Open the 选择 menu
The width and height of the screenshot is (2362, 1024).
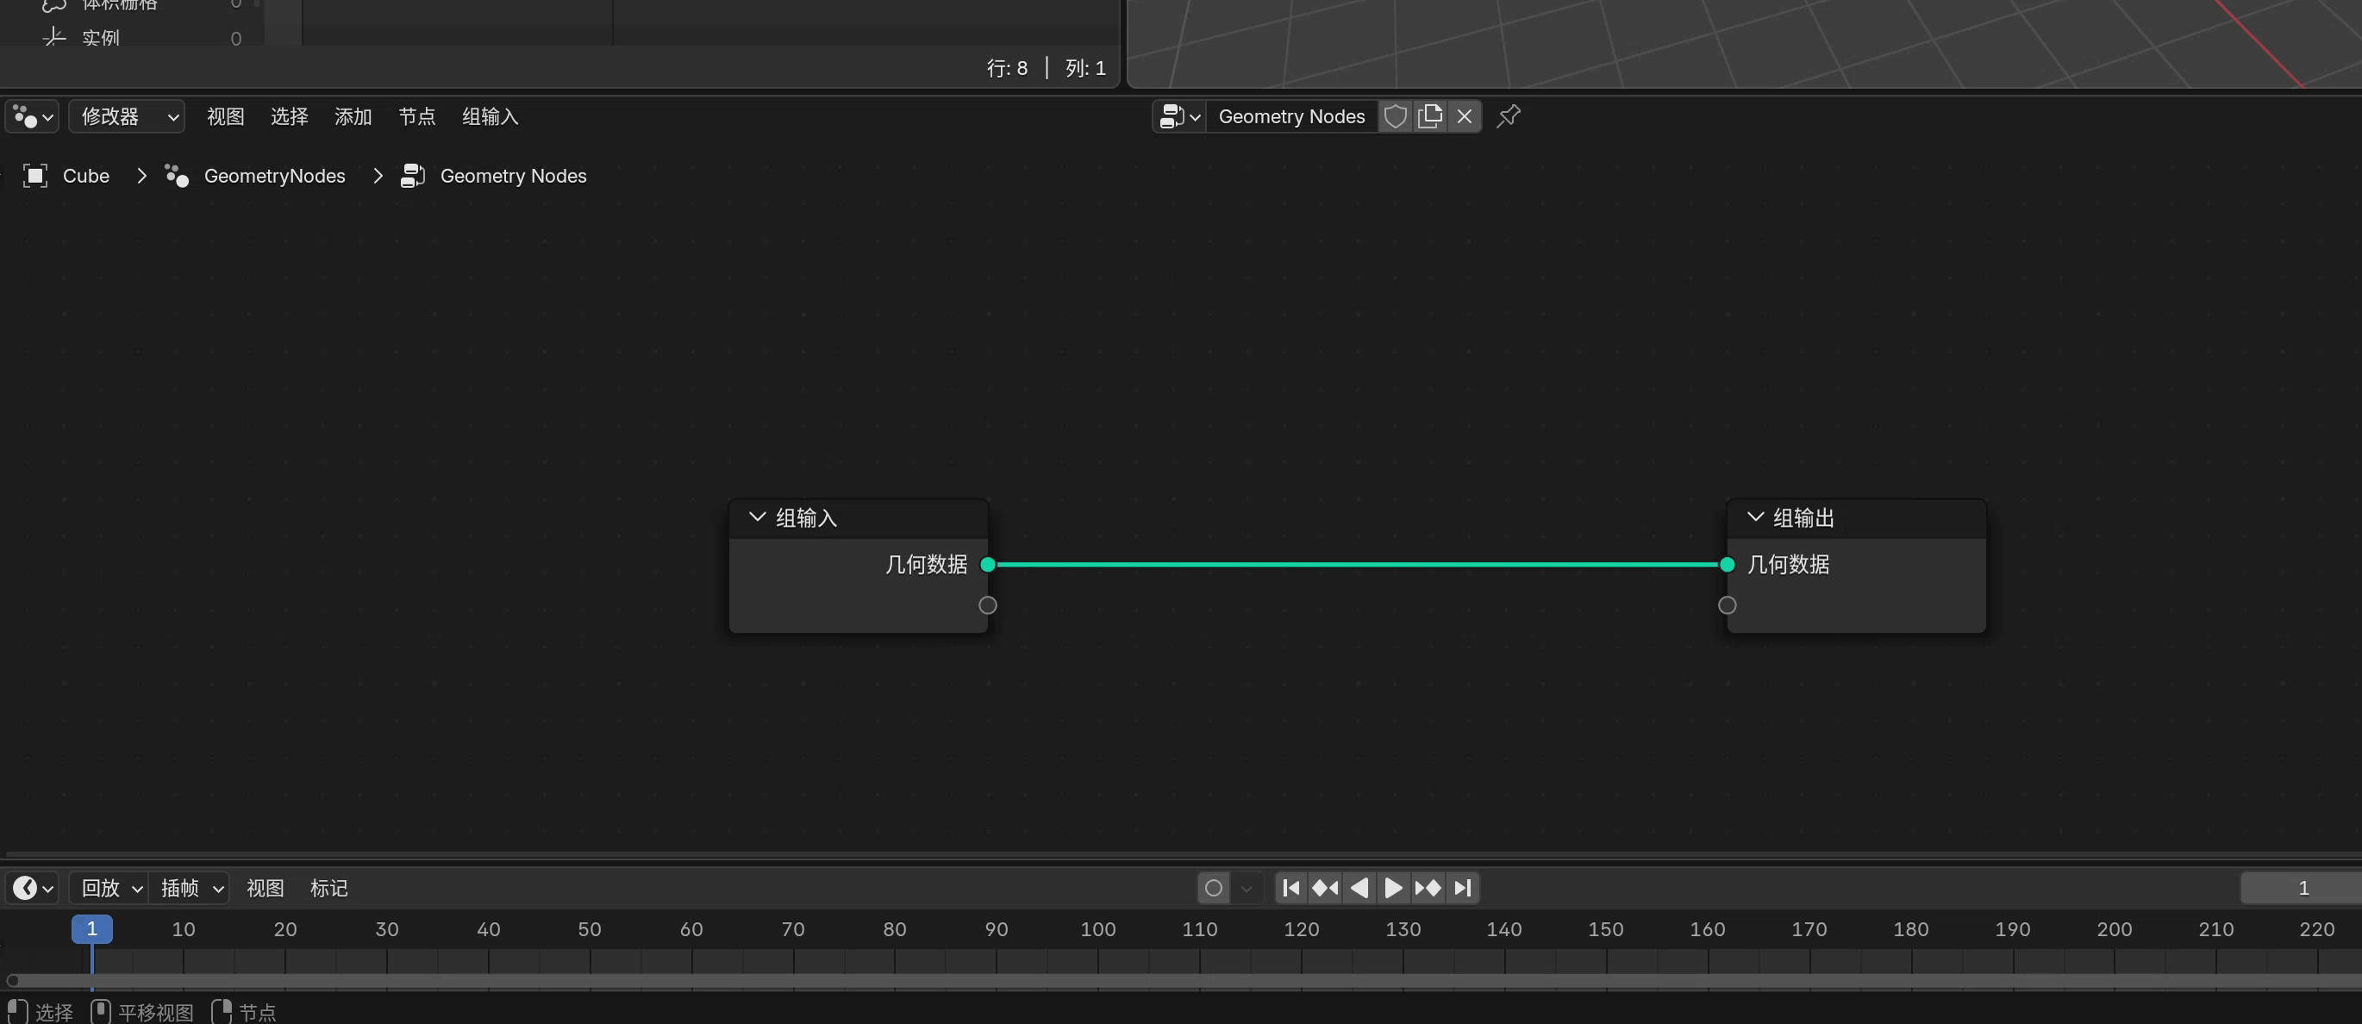tap(289, 116)
